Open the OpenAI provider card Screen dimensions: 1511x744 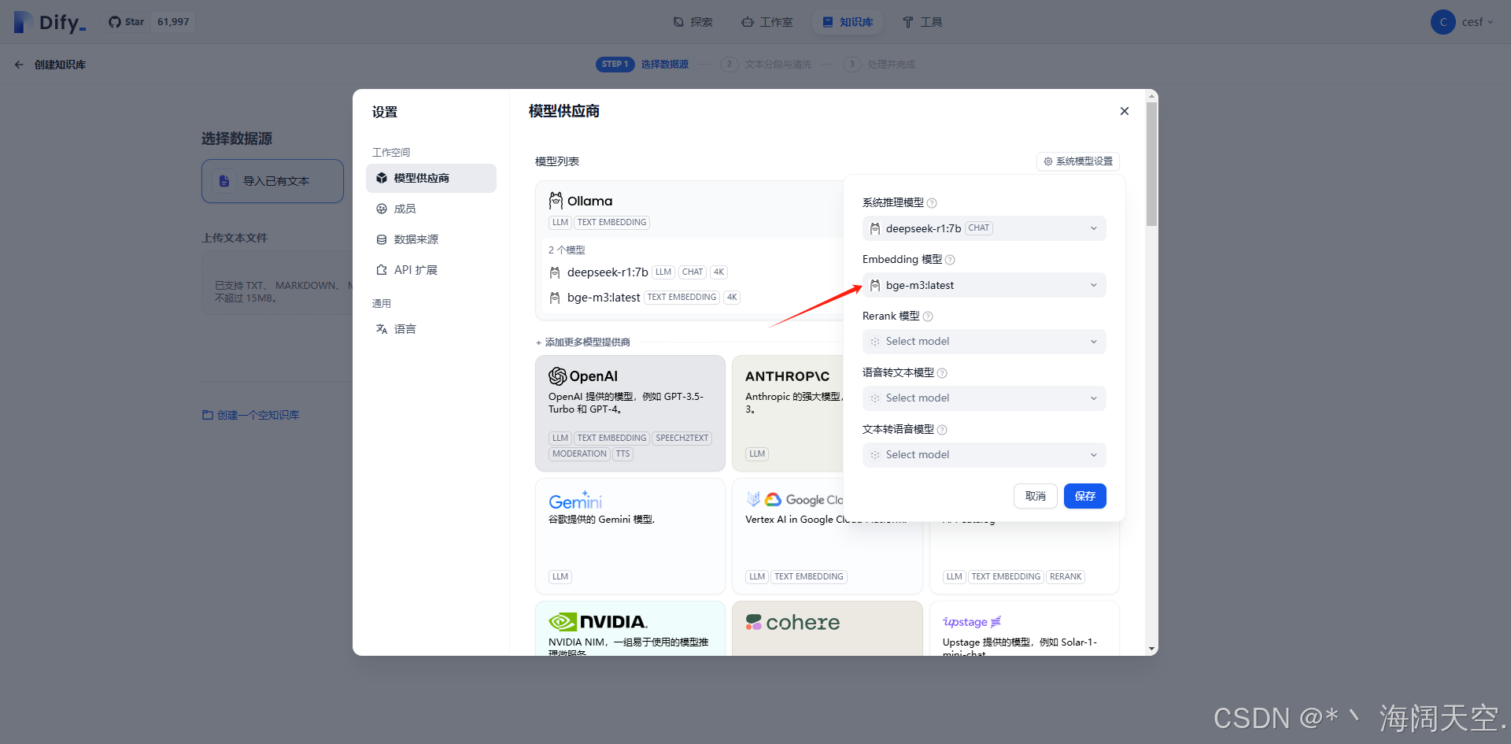pos(630,413)
